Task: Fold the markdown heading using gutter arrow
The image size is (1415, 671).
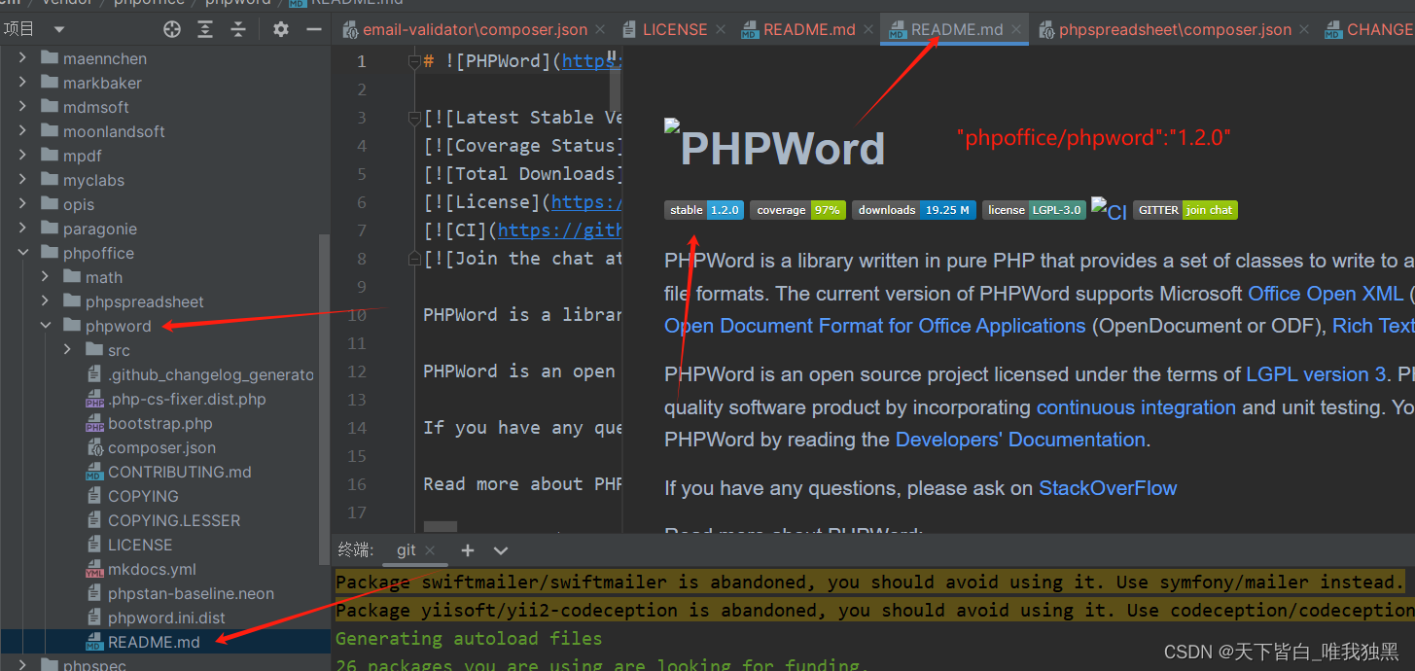Action: (413, 60)
